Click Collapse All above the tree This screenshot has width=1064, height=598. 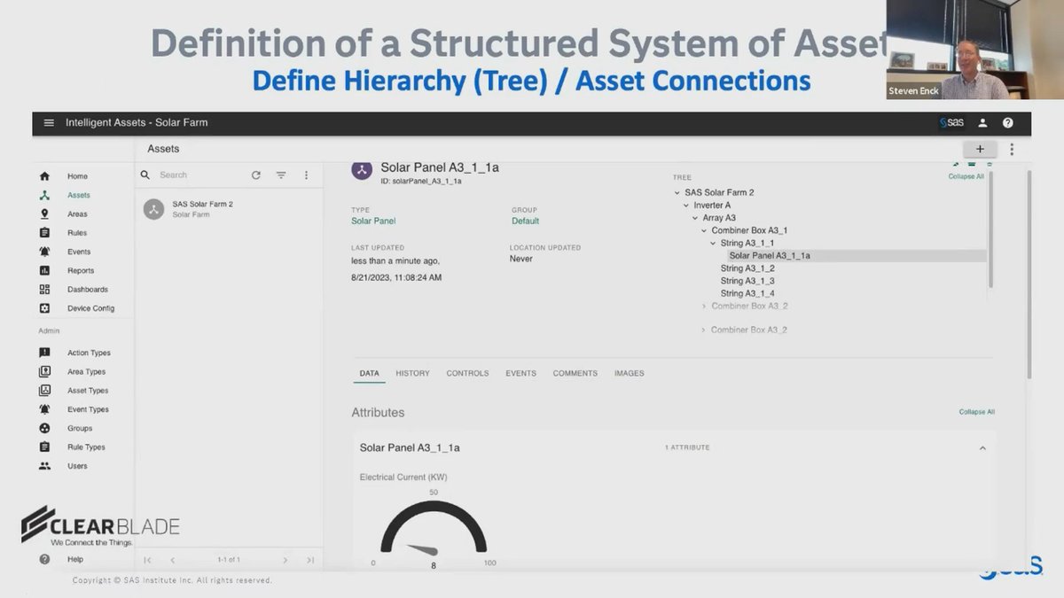(966, 176)
